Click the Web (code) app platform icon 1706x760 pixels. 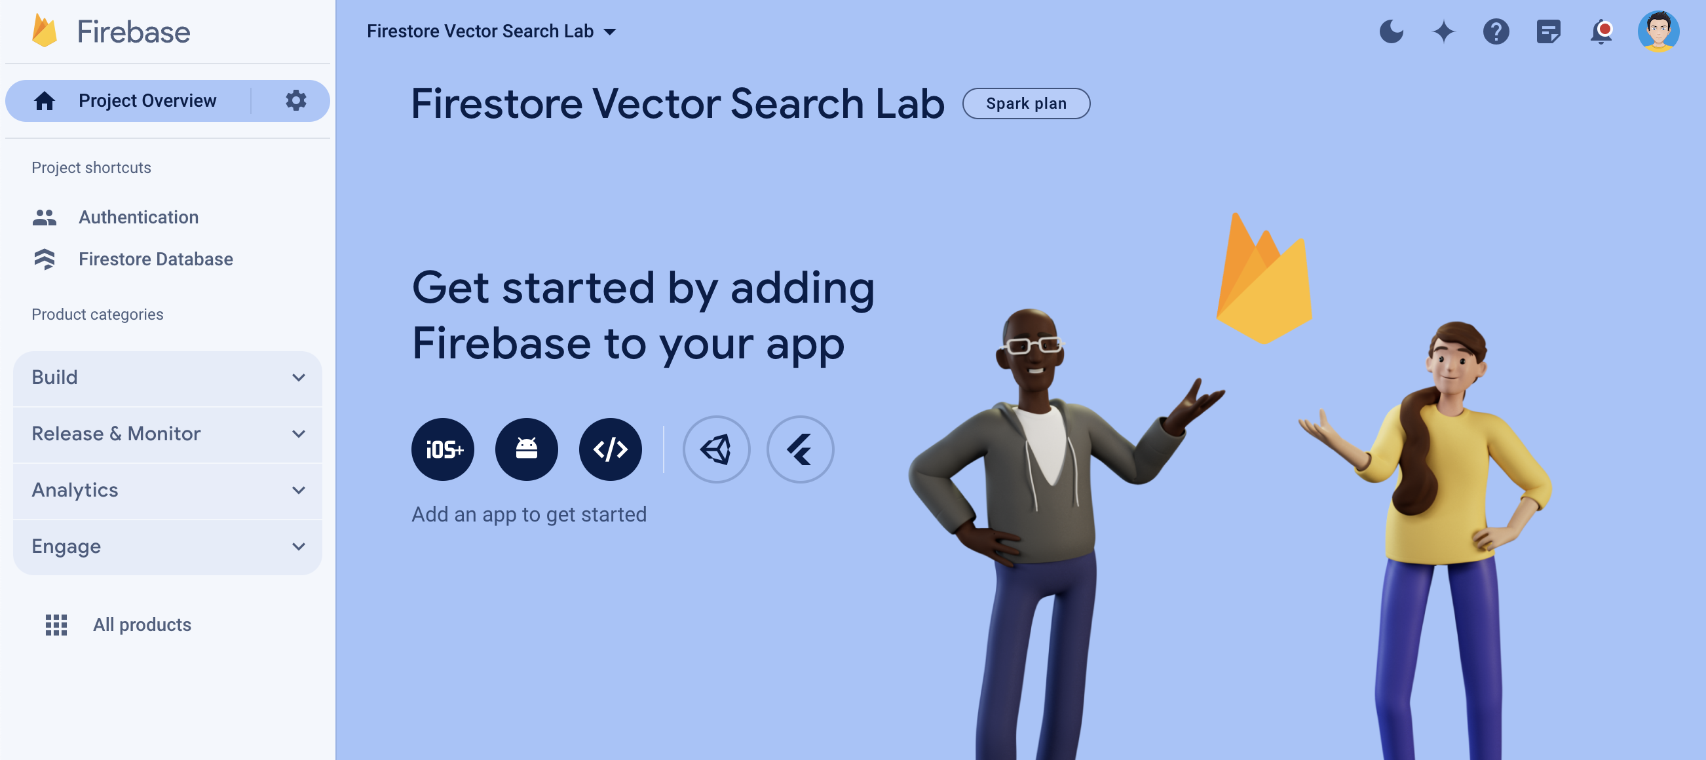coord(611,447)
